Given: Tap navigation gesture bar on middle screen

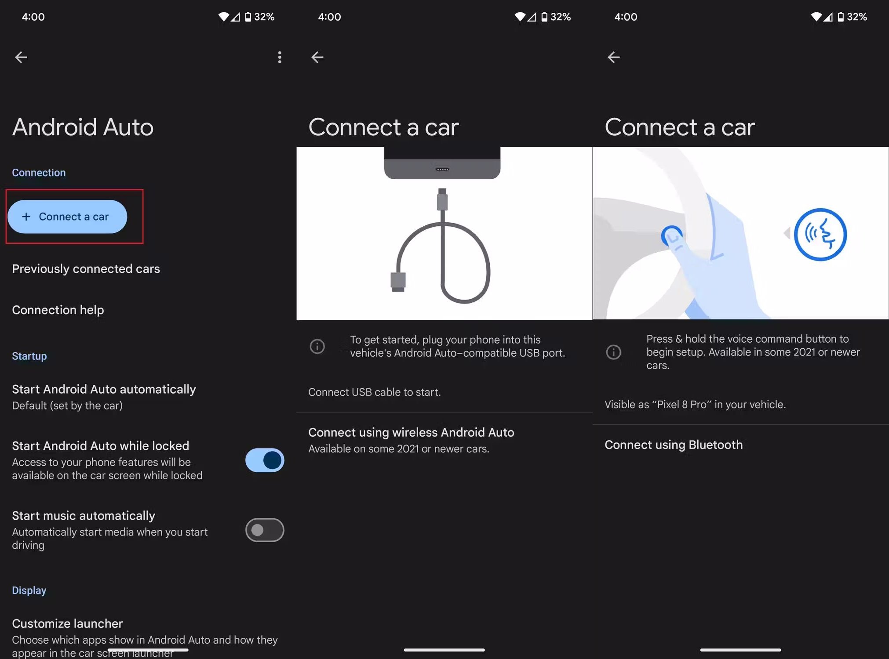Looking at the screenshot, I should coord(444,650).
